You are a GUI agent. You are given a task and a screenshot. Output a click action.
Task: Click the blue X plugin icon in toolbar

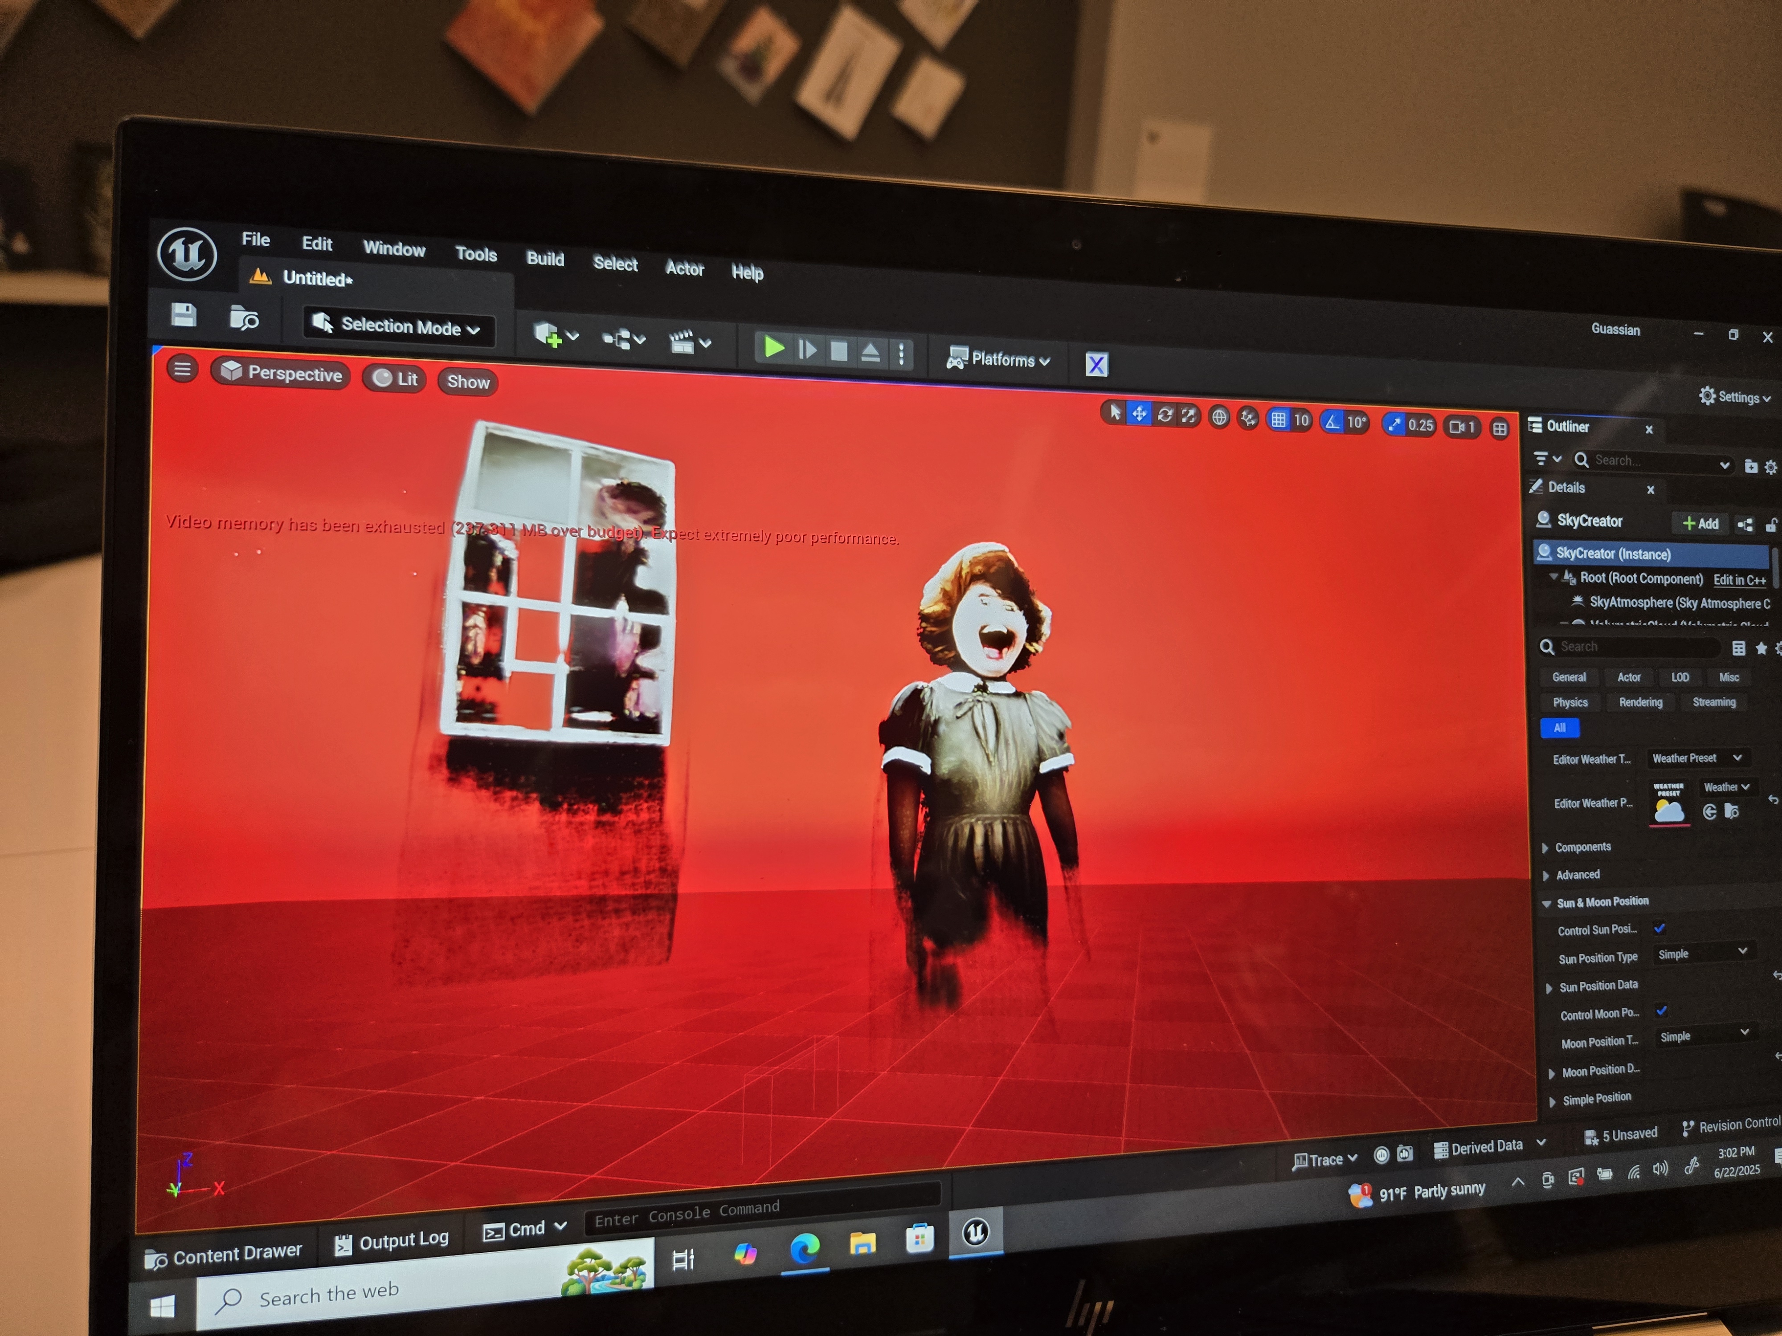click(x=1096, y=364)
